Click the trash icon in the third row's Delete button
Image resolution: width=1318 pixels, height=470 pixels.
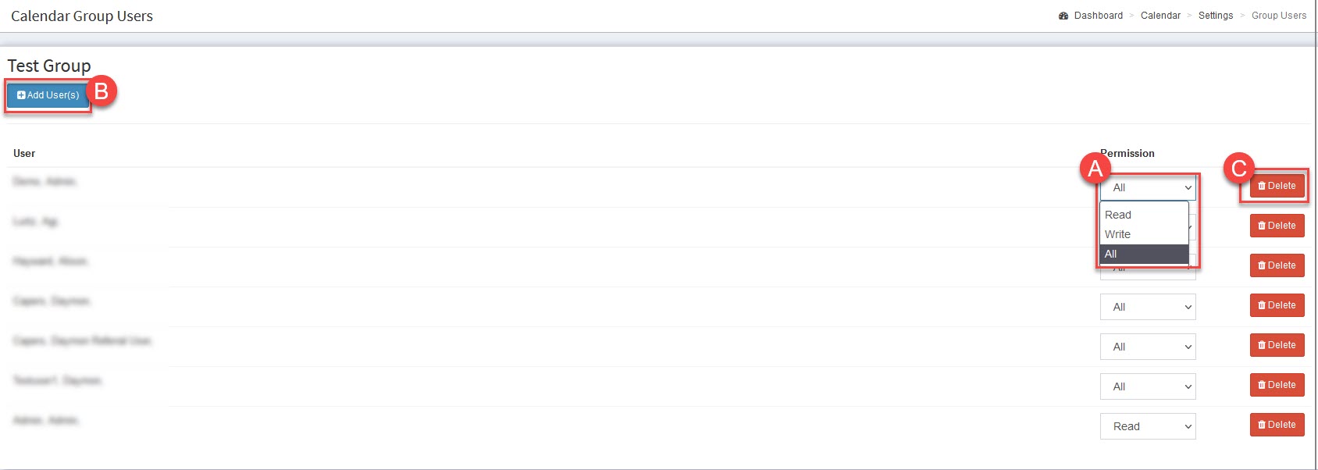pyautogui.click(x=1262, y=265)
